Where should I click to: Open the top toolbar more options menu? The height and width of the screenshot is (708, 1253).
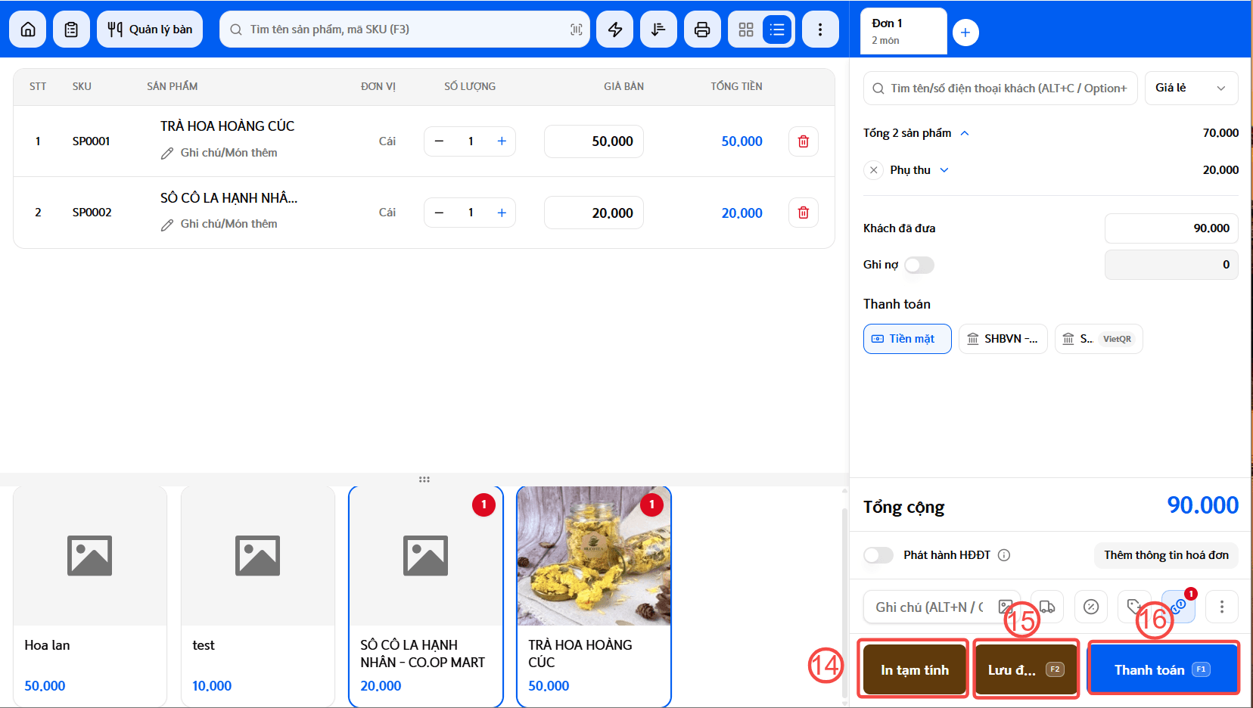pyautogui.click(x=820, y=29)
